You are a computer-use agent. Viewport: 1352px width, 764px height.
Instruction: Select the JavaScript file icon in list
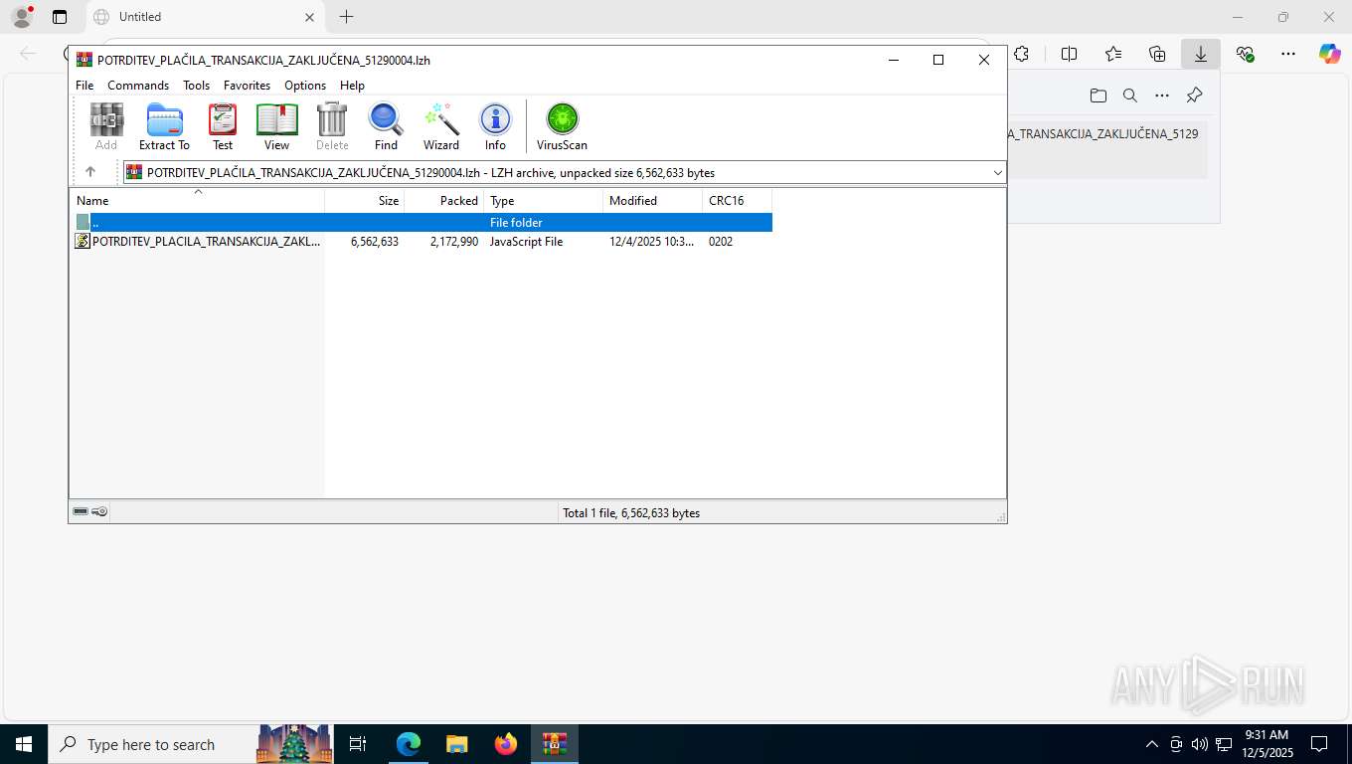point(83,241)
